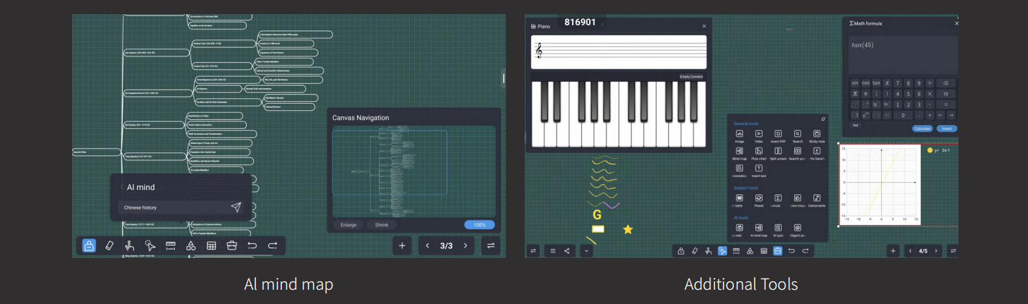Toggle the Rad angle mode button
The height and width of the screenshot is (304, 1028).
pos(855,125)
